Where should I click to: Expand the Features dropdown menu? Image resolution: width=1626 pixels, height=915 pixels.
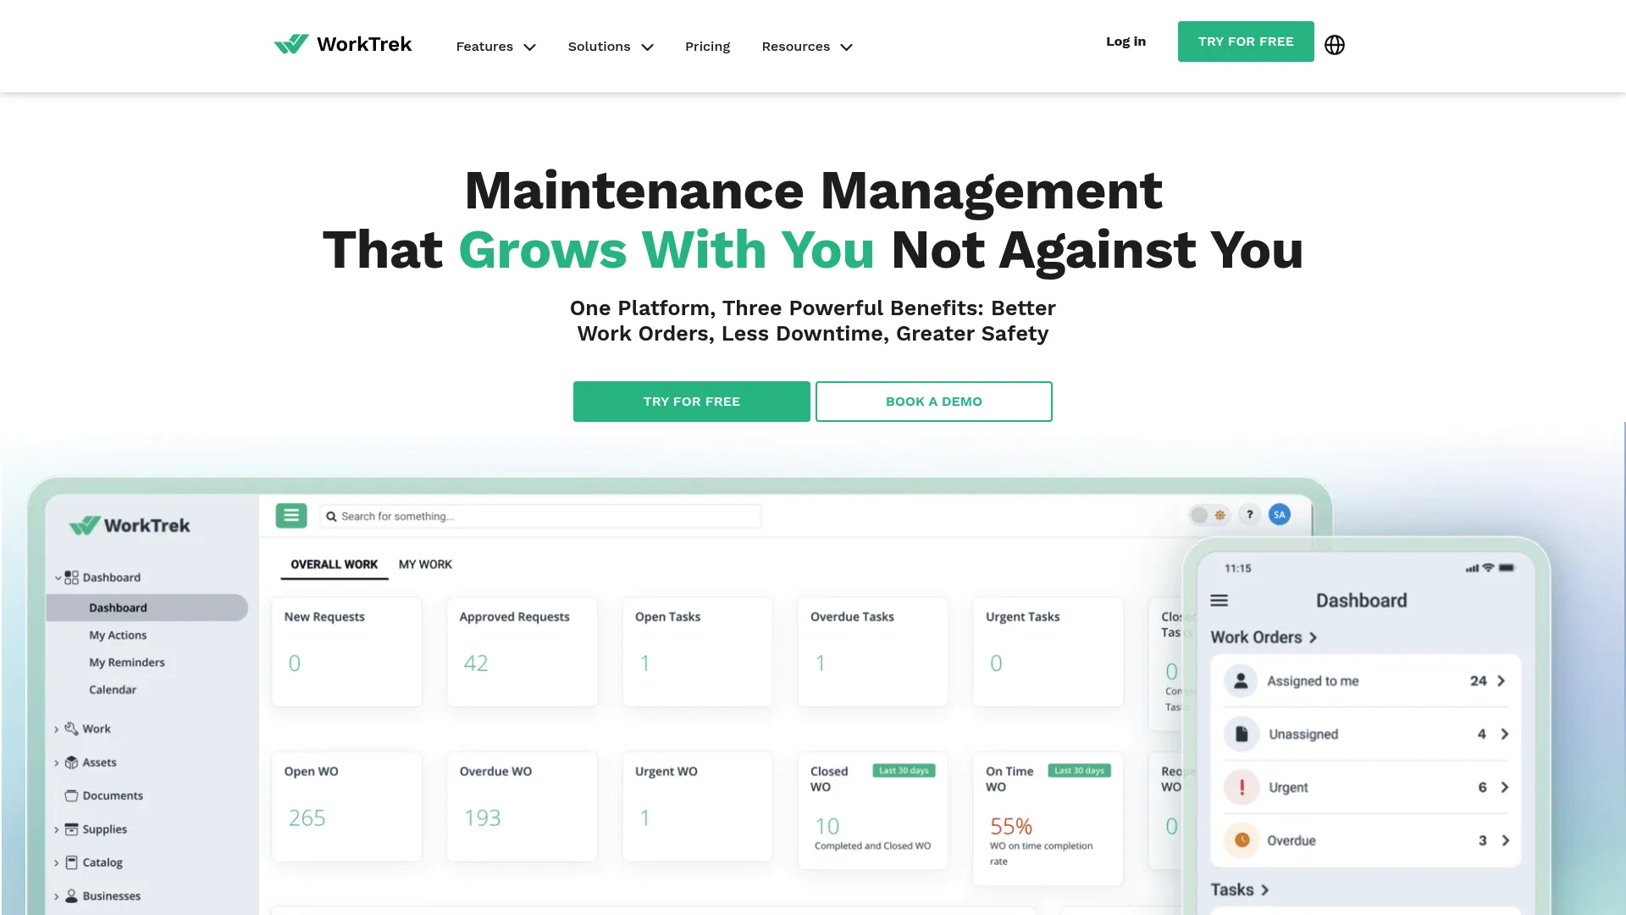click(495, 47)
